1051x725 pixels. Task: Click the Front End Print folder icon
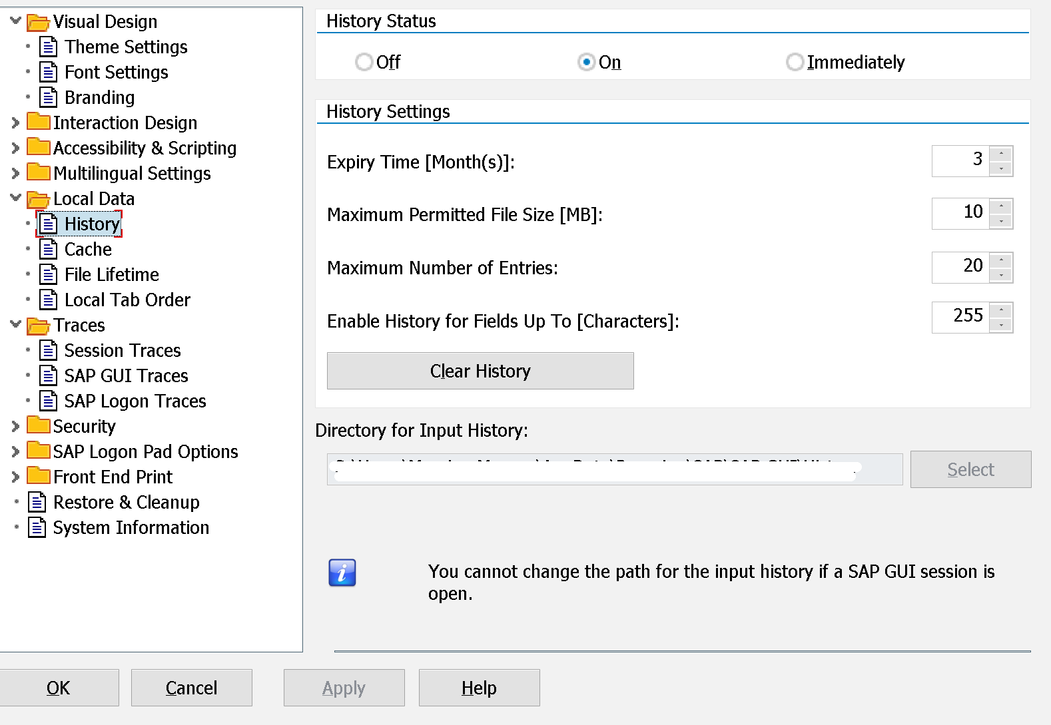tap(38, 476)
